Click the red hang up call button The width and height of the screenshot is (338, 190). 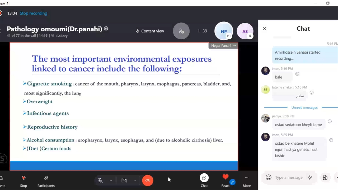click(148, 180)
